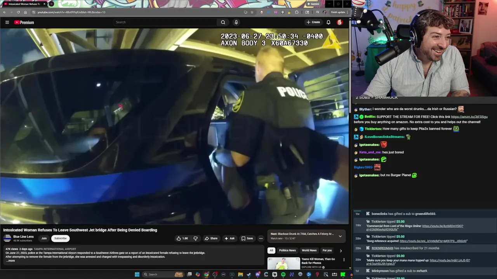Image resolution: width=497 pixels, height=279 pixels.
Task: Open Discord from the taskbar
Action: 257,274
